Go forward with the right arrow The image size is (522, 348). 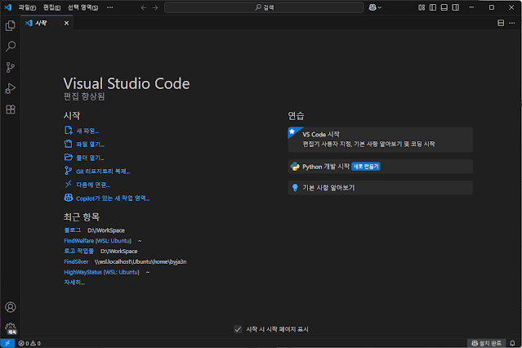pos(155,7)
